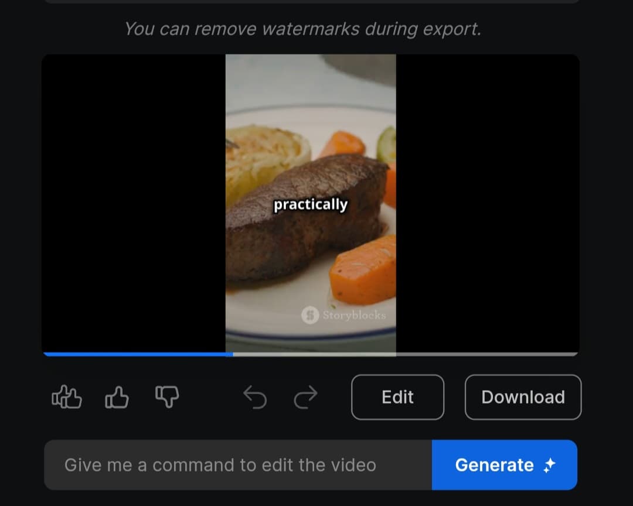The height and width of the screenshot is (506, 633).
Task: Dislike the video with thumbs-down icon
Action: pyautogui.click(x=166, y=397)
